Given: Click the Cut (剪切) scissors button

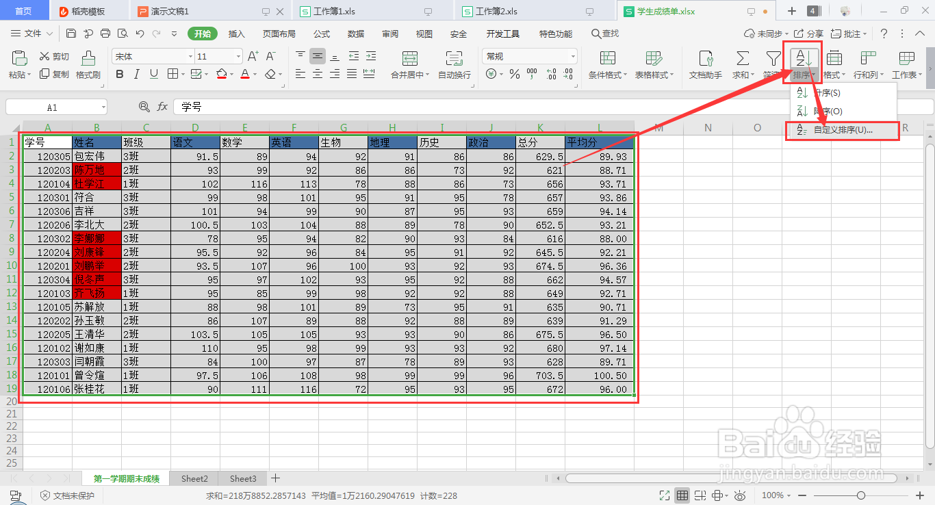Looking at the screenshot, I should [x=54, y=57].
